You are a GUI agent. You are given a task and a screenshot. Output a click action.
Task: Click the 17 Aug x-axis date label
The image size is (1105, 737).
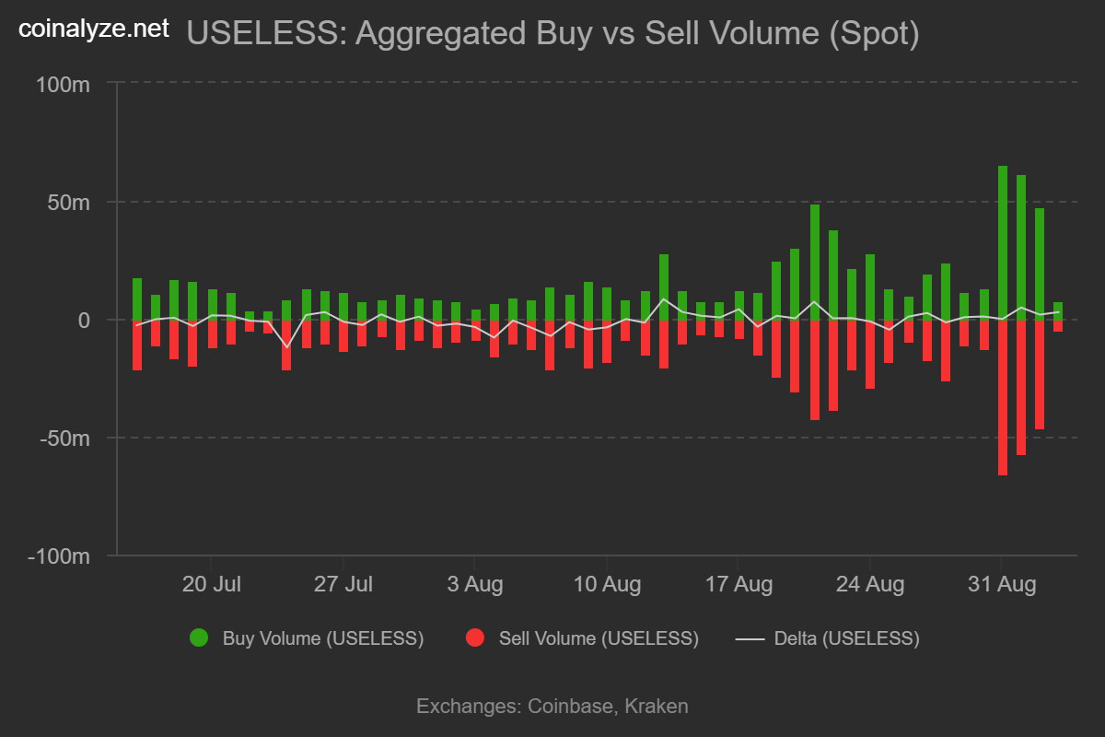(x=738, y=584)
